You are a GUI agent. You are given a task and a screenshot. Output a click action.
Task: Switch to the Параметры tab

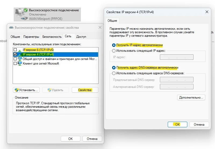(x=31, y=37)
